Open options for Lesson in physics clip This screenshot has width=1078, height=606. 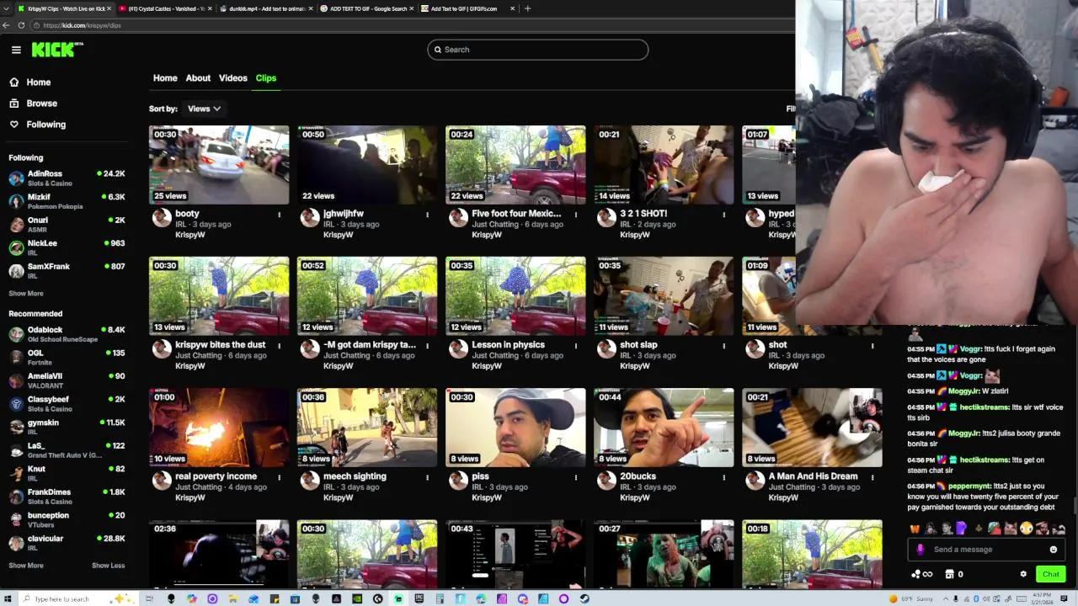[575, 346]
